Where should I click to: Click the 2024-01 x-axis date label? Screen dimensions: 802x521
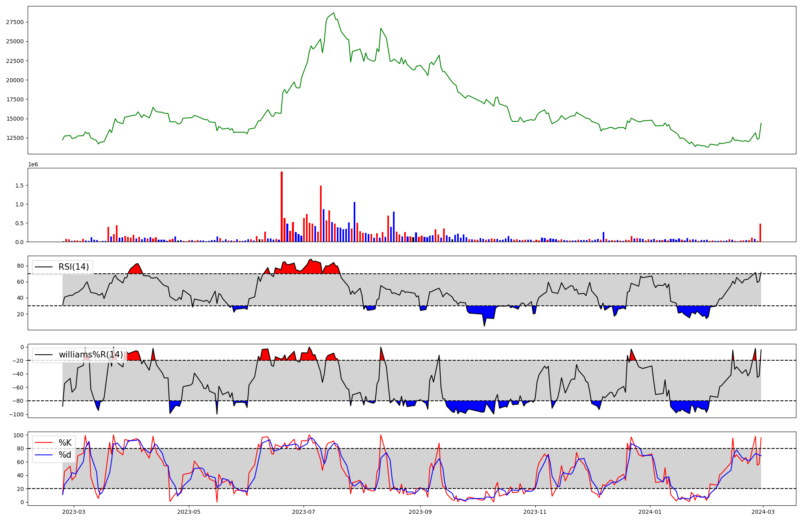650,512
